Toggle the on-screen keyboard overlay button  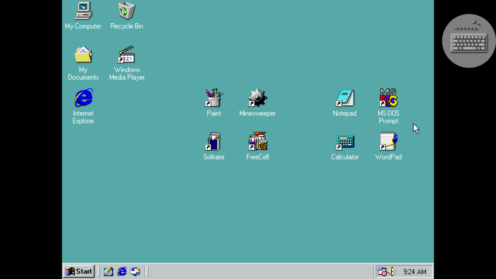[x=469, y=41]
